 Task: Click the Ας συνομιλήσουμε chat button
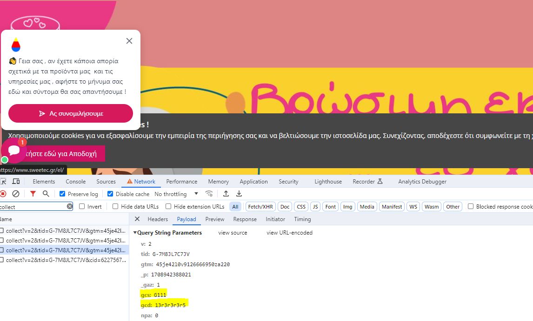pyautogui.click(x=71, y=113)
